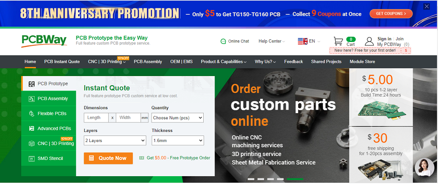Open the Choose Num quantity dropdown

click(x=178, y=118)
